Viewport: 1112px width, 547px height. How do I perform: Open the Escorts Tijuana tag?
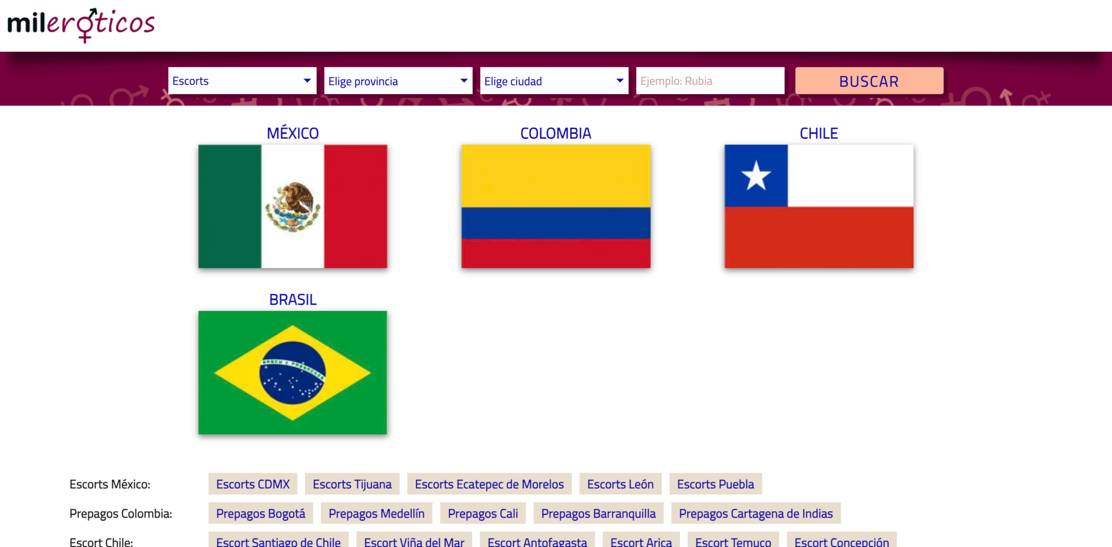coord(352,484)
